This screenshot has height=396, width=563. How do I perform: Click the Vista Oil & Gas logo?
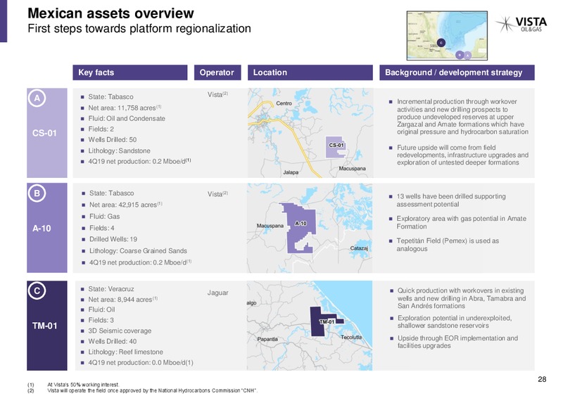click(521, 24)
